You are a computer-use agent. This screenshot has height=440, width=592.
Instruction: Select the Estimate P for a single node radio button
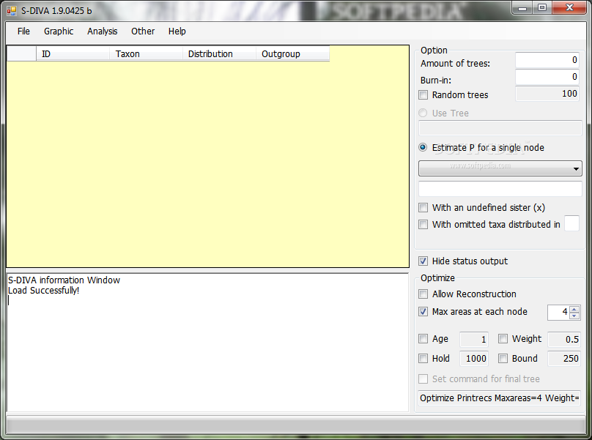(x=423, y=148)
